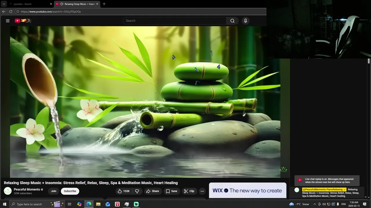Image resolution: width=371 pixels, height=208 pixels.
Task: Open the network tray icon
Action: point(329,204)
